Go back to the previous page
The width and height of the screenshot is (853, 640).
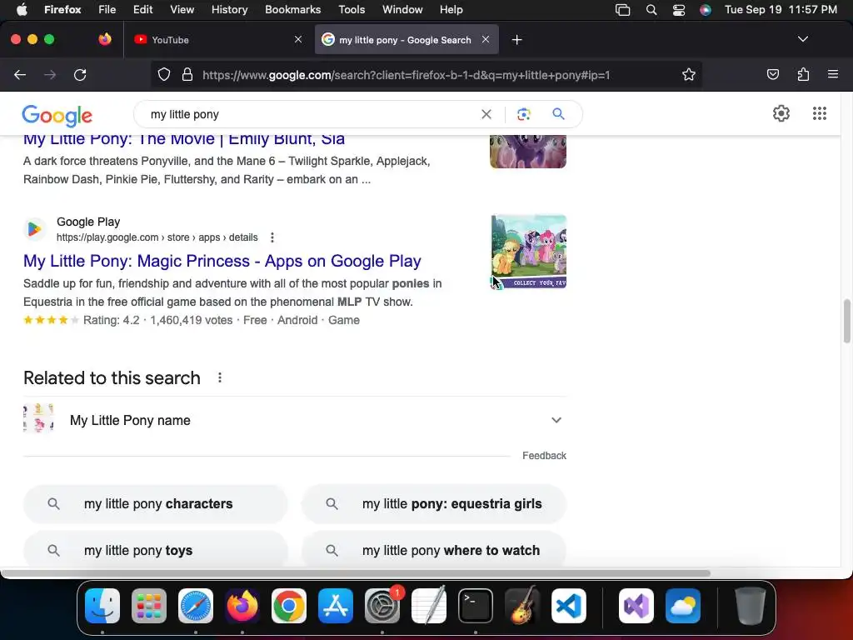20,74
